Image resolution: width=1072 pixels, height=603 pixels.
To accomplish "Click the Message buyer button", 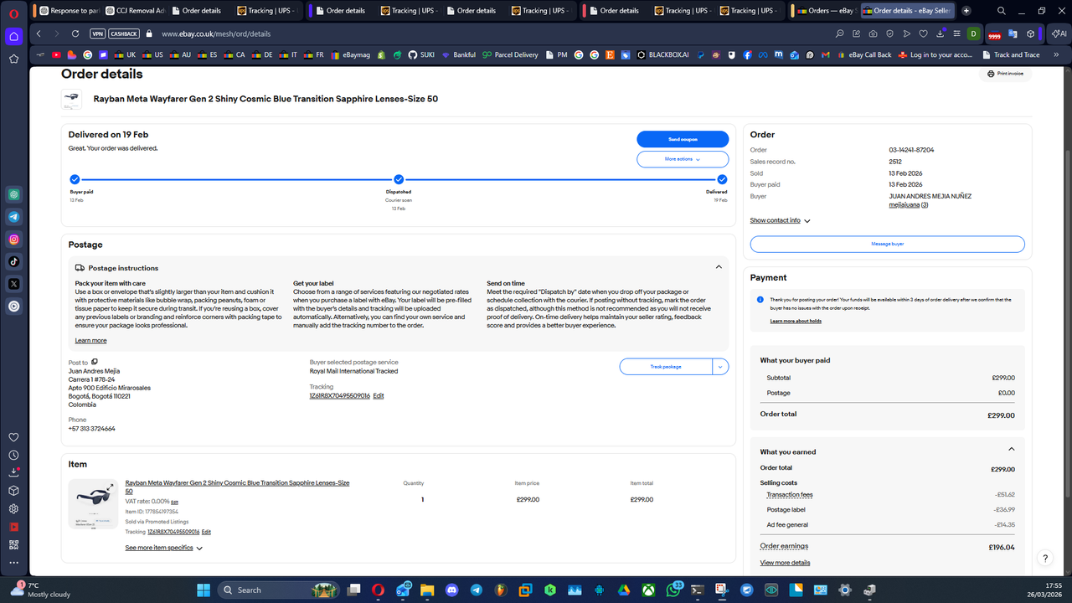I will point(887,244).
